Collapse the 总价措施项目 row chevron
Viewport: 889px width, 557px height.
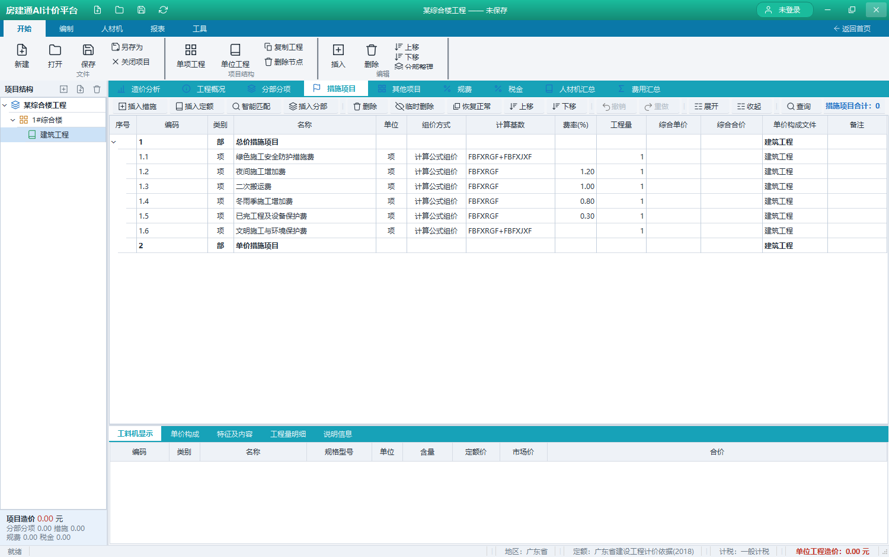(114, 142)
